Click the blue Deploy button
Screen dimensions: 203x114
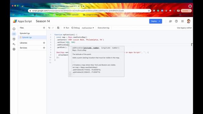(155, 21)
